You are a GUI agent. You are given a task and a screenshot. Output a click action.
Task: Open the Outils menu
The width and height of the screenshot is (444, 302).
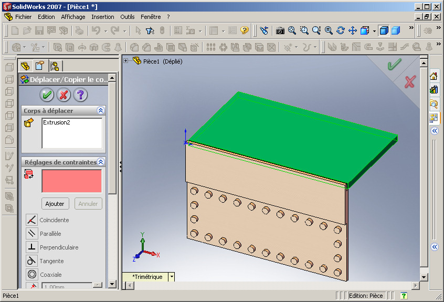[128, 17]
